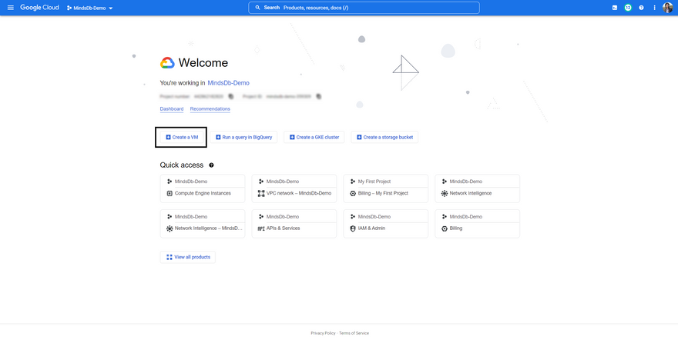
Task: Open the hamburger navigation menu
Action: (x=10, y=8)
